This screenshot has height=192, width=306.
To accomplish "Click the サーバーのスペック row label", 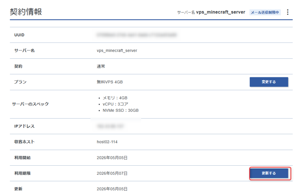I will click(x=30, y=104).
